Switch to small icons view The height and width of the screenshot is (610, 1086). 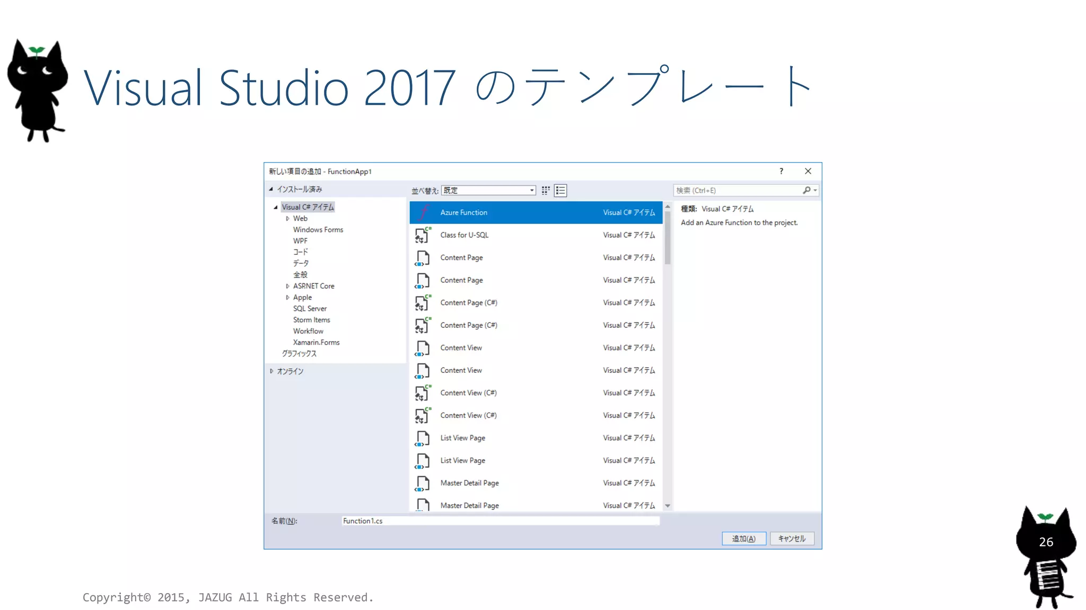pyautogui.click(x=546, y=191)
